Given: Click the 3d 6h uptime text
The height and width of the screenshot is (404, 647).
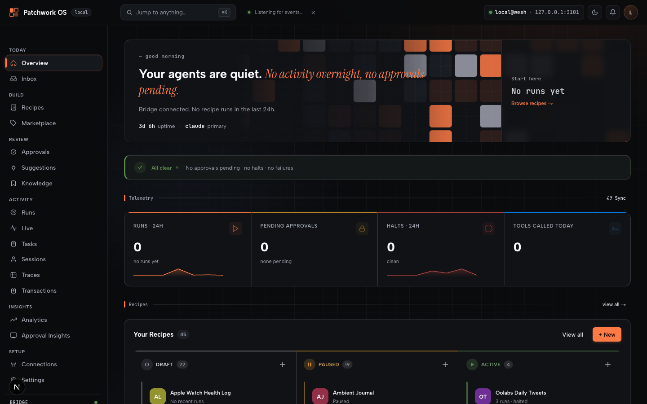Looking at the screenshot, I should coord(157,126).
